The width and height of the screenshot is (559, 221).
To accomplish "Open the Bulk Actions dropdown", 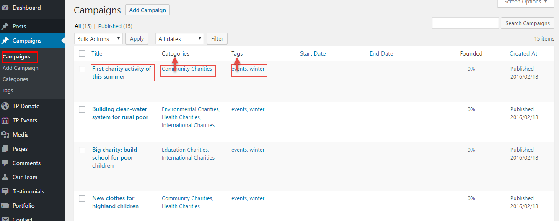I will click(98, 39).
